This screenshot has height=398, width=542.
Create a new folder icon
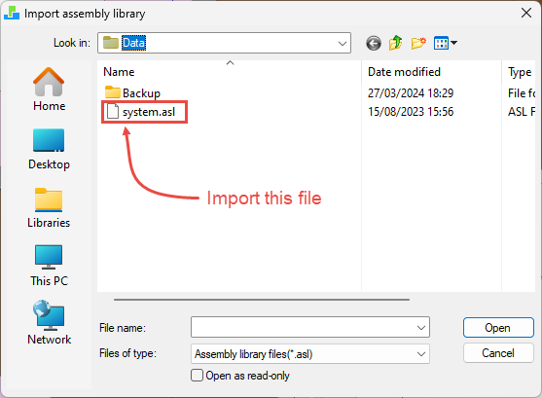click(418, 43)
